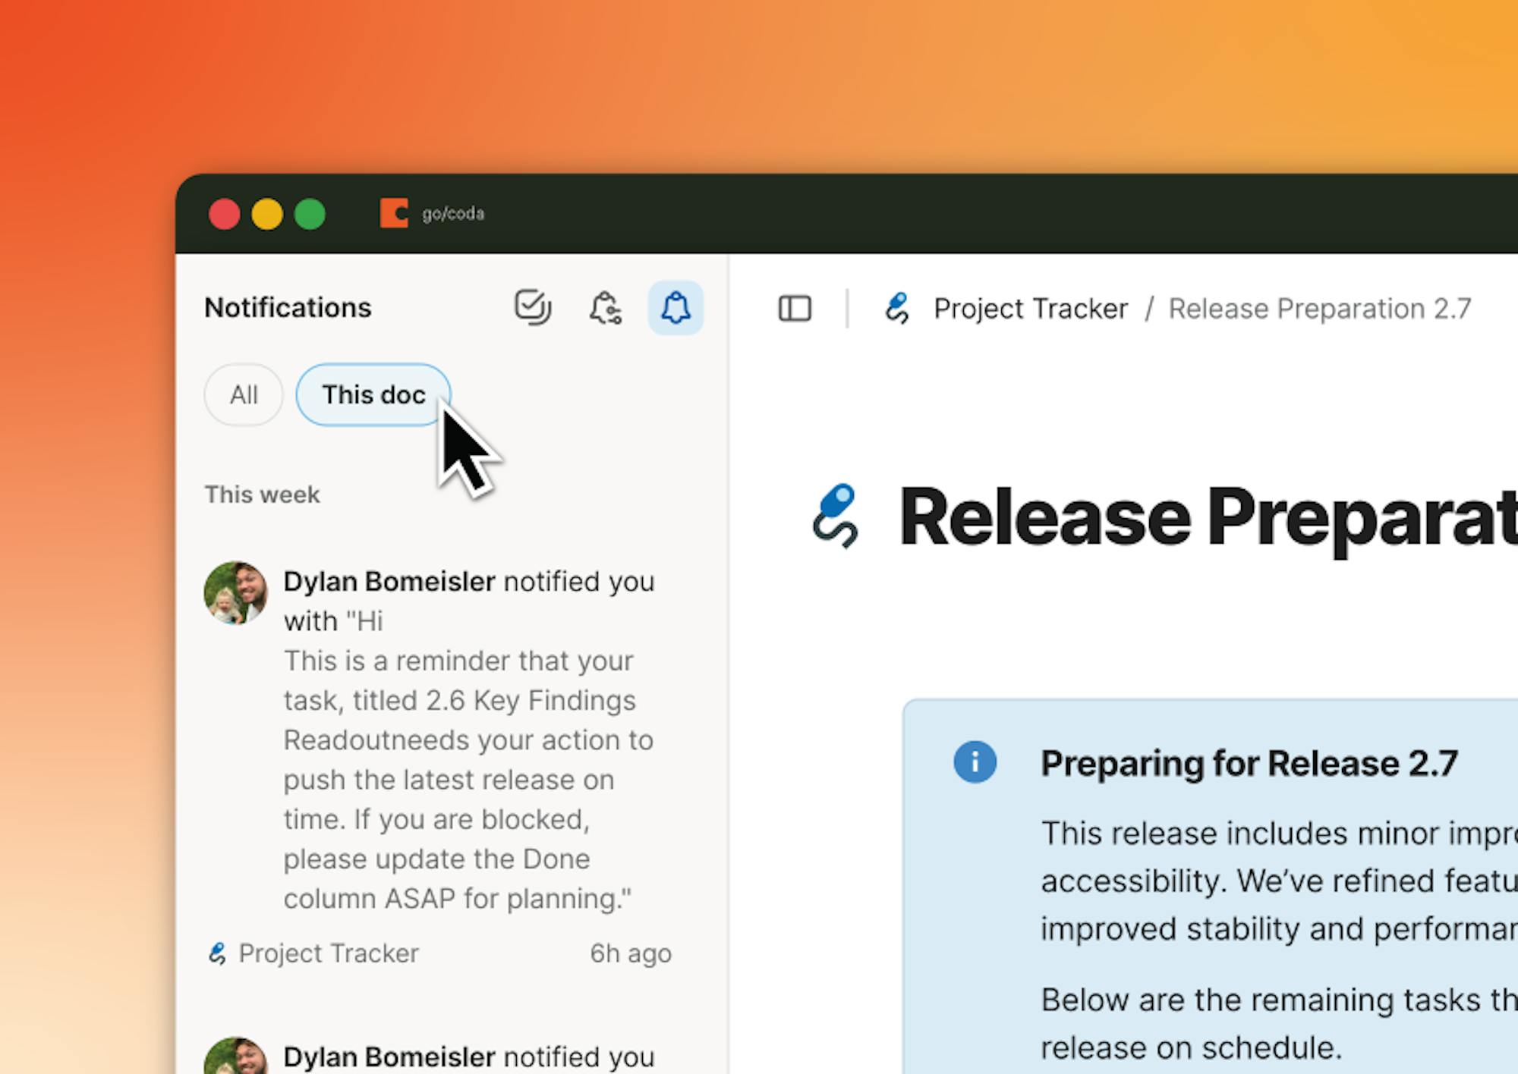Click the Coda logo in title bar
Image resolution: width=1518 pixels, height=1074 pixels.
[394, 213]
